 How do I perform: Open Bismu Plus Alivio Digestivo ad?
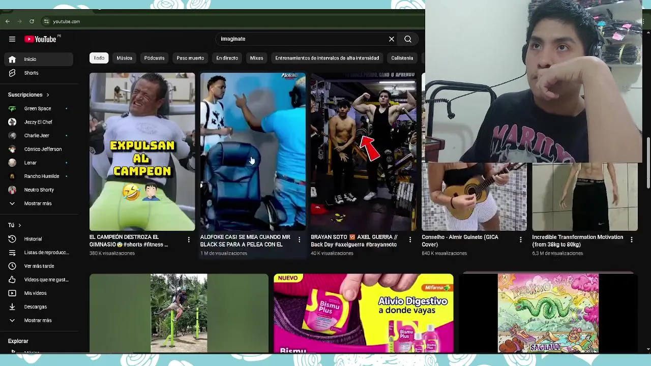pyautogui.click(x=363, y=313)
